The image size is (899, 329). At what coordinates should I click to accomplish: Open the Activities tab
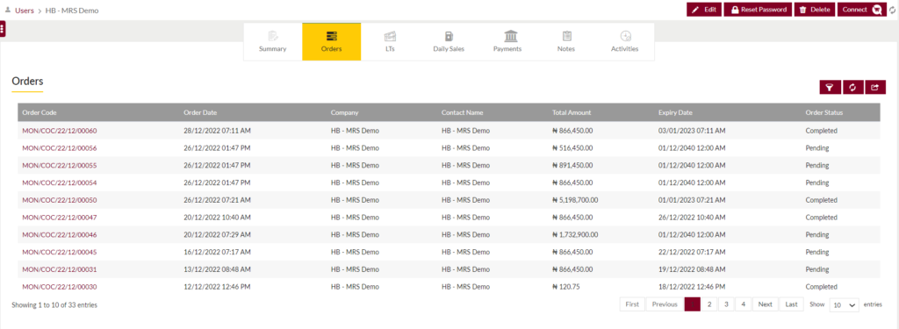[x=624, y=42]
